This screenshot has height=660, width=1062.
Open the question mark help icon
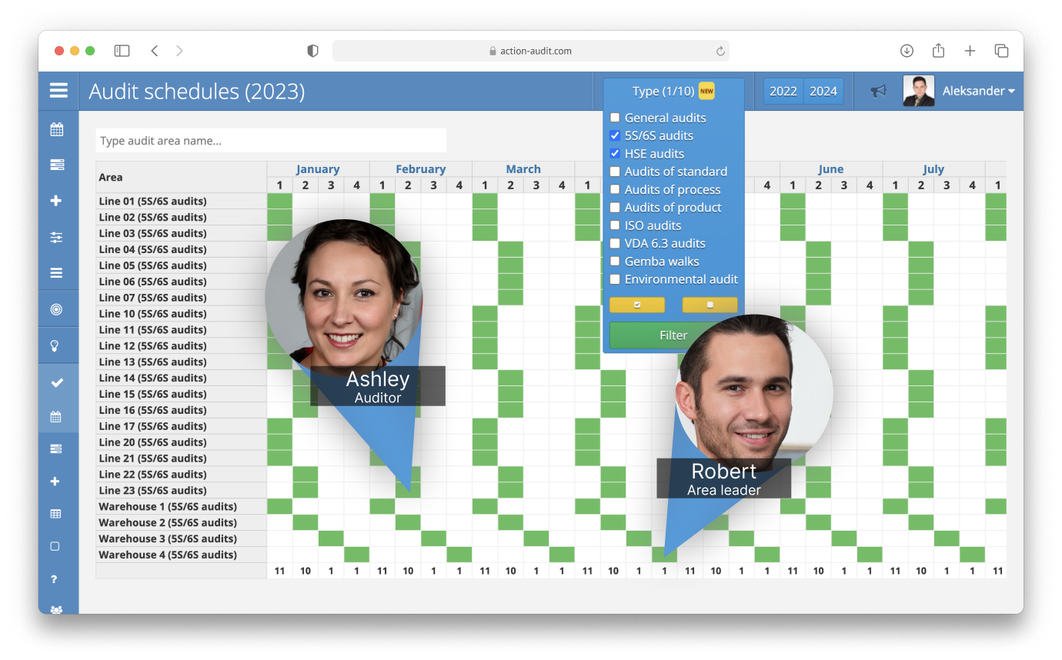point(55,579)
